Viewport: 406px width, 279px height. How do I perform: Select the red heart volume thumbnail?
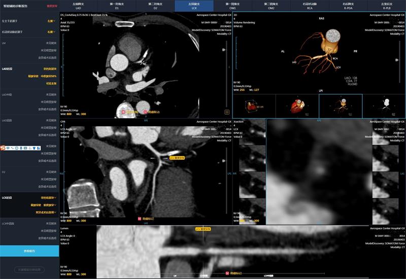[x=297, y=106]
